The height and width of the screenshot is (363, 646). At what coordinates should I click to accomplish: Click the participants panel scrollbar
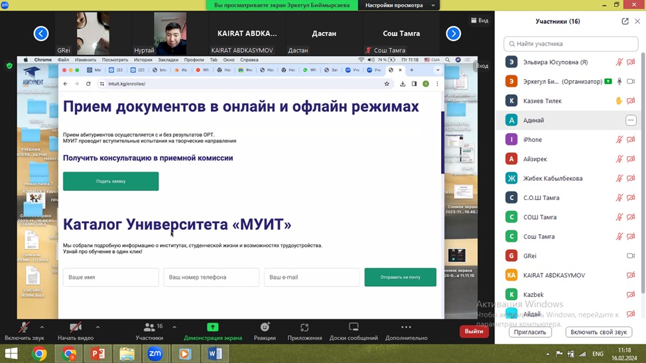click(x=643, y=173)
